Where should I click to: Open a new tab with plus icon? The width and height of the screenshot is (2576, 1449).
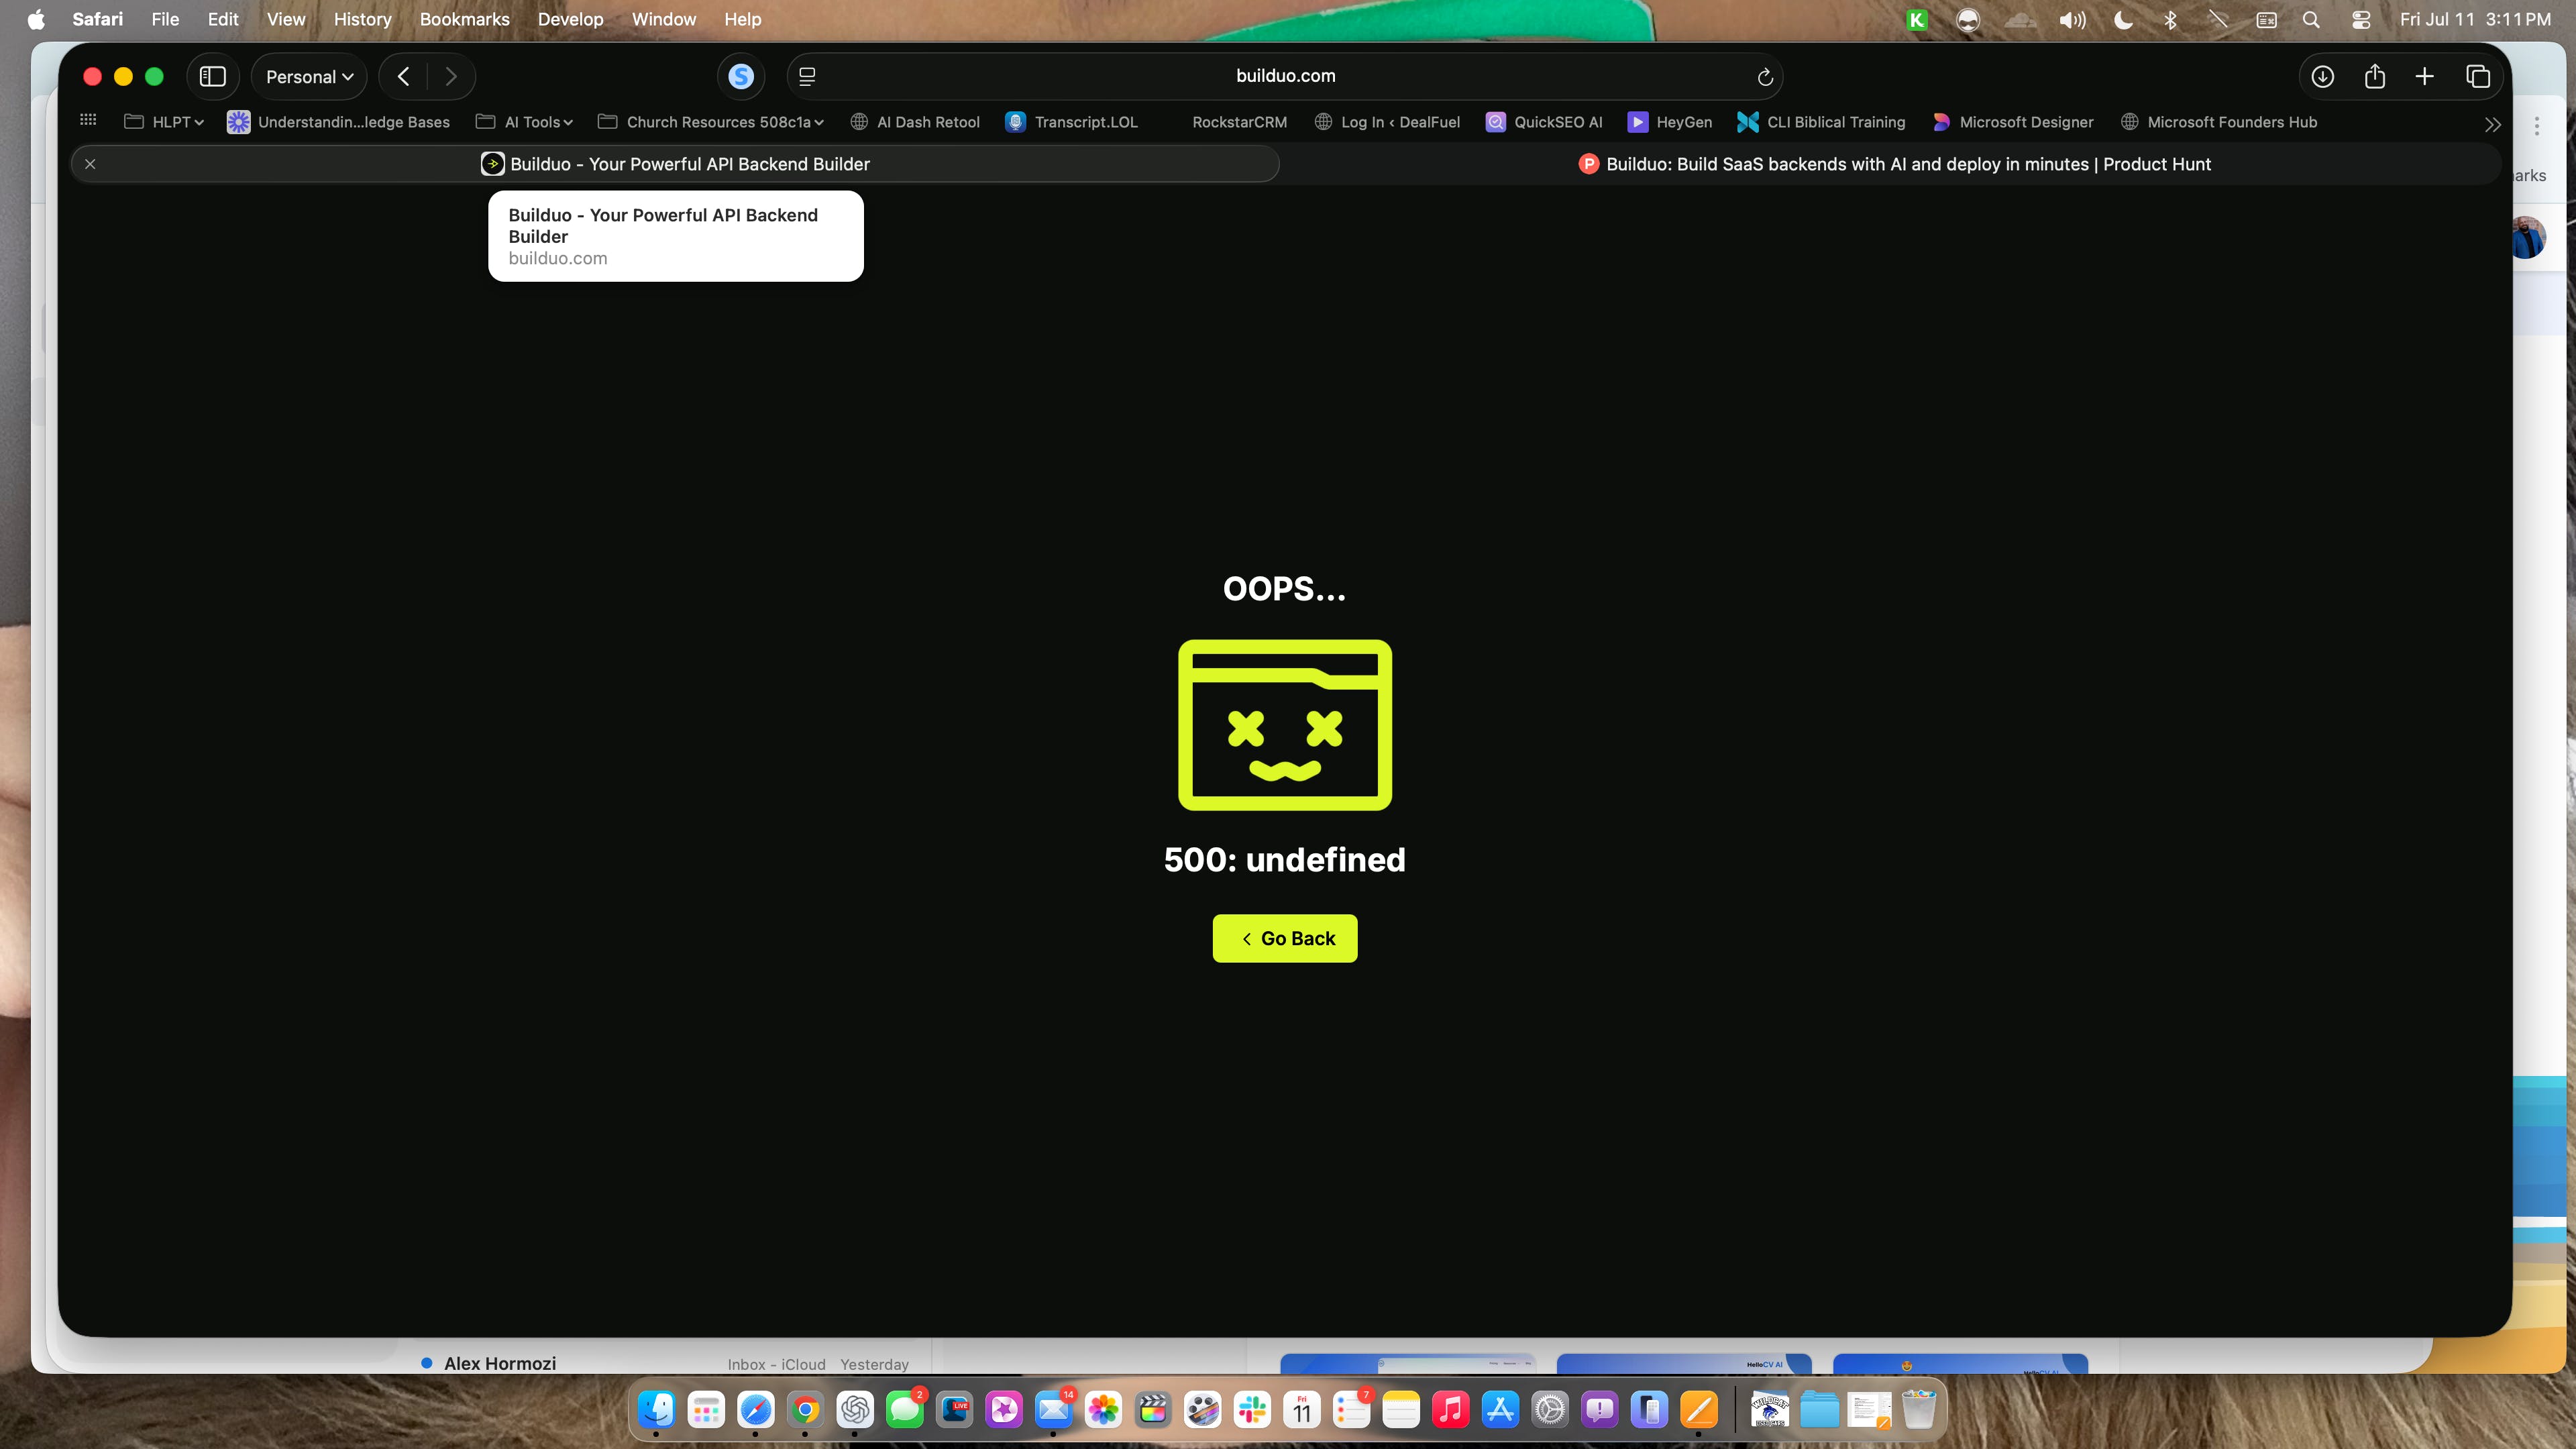click(x=2425, y=77)
